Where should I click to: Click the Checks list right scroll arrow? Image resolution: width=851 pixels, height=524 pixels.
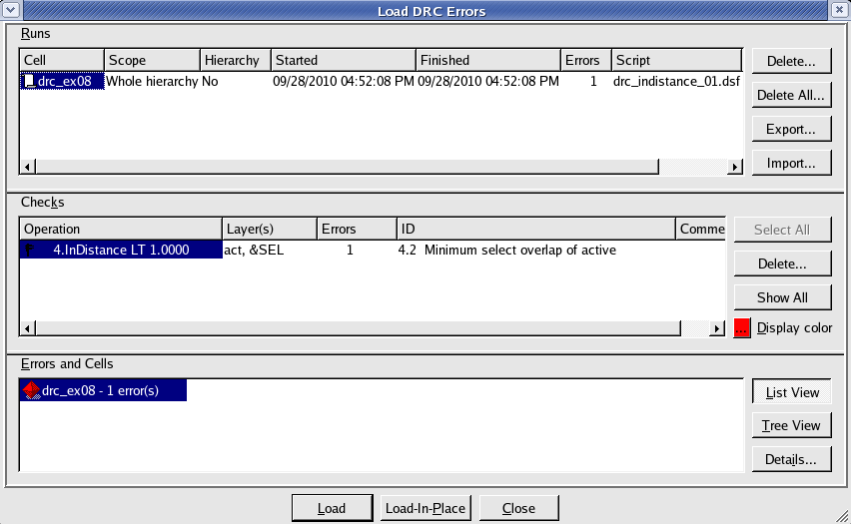click(716, 327)
